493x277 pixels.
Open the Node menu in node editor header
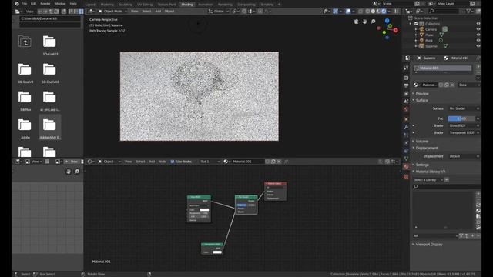[163, 162]
